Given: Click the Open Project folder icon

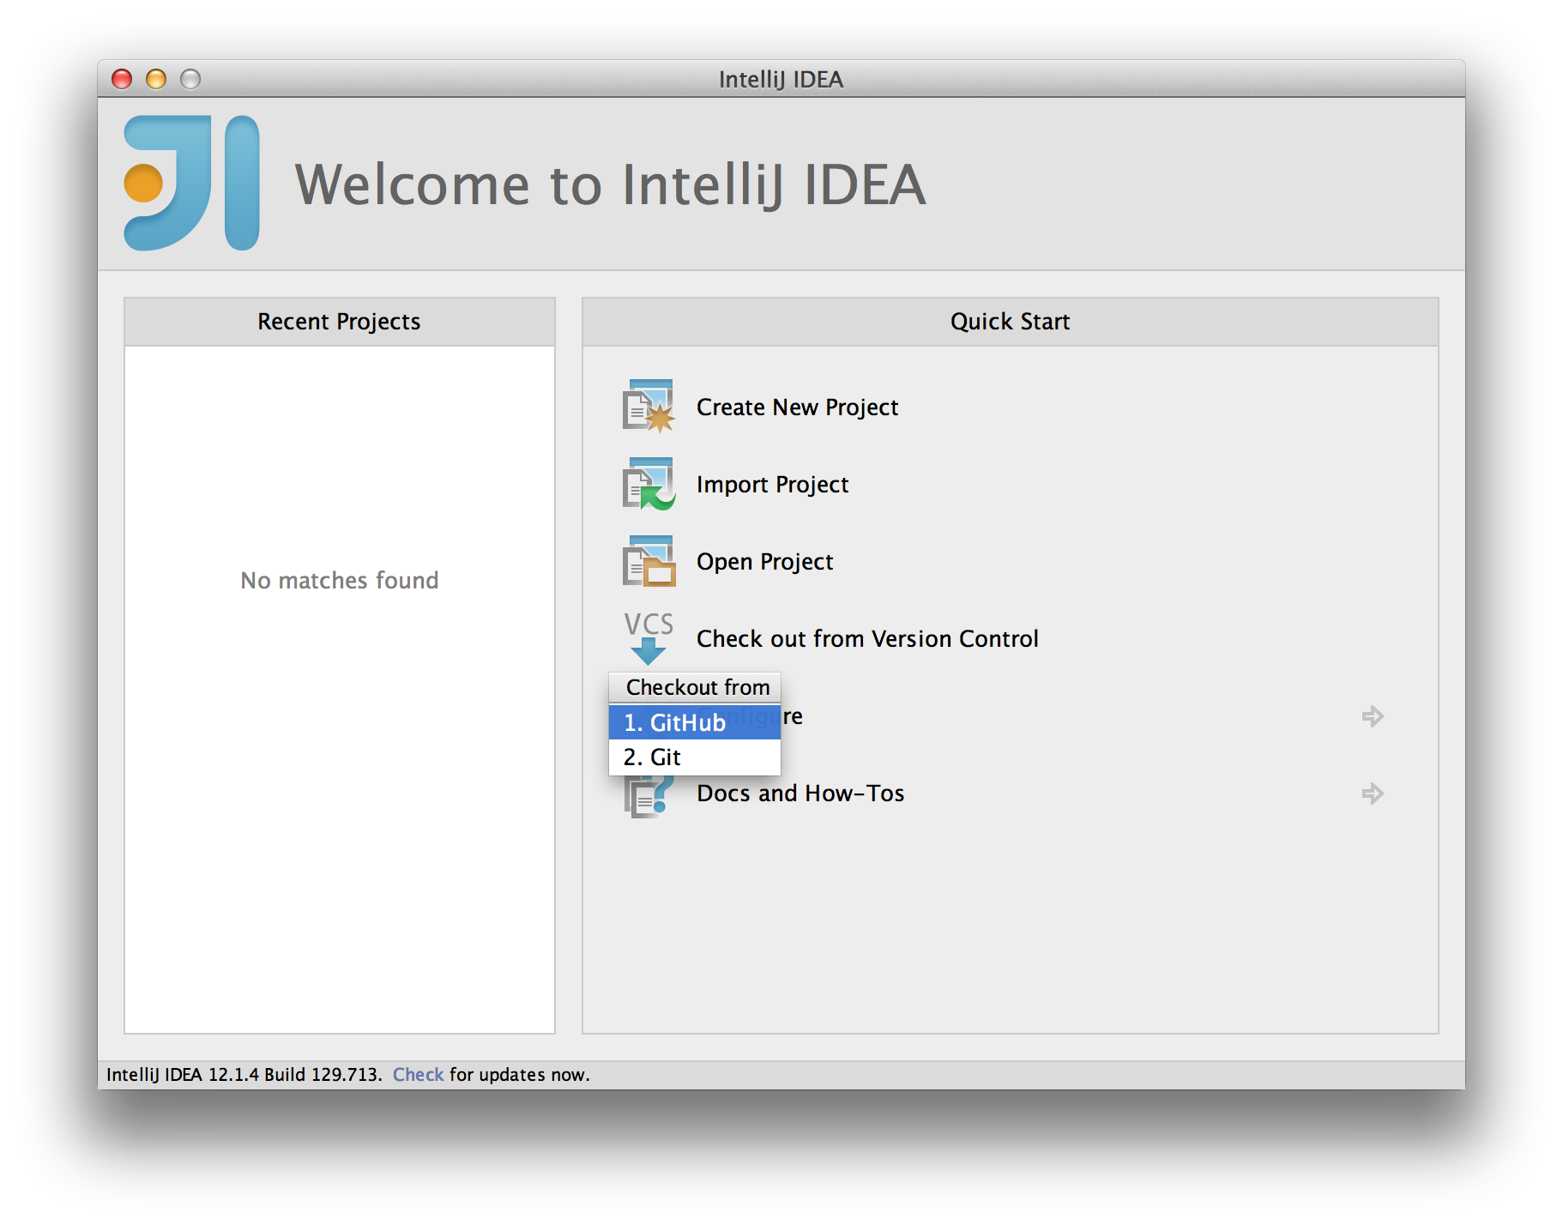Looking at the screenshot, I should (649, 561).
